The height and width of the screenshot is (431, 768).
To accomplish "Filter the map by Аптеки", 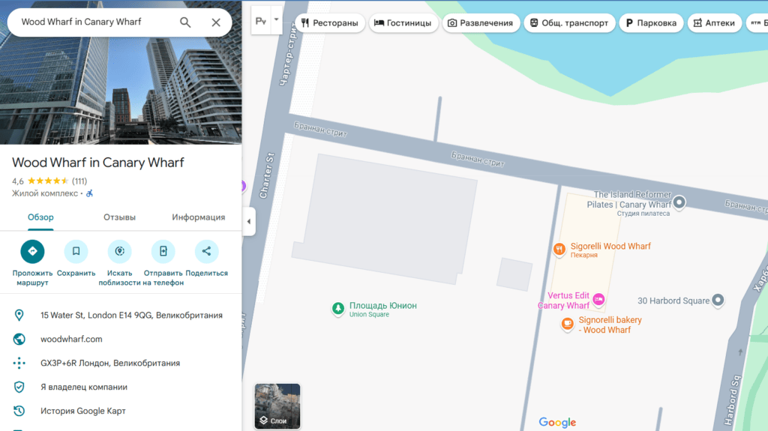I will (x=714, y=23).
